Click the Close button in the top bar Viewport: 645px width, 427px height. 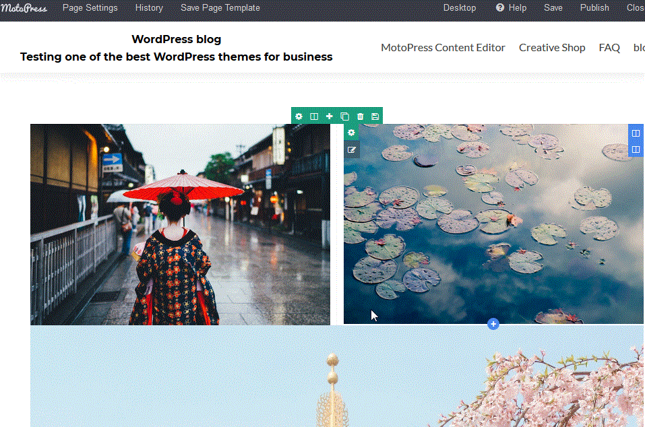[636, 8]
